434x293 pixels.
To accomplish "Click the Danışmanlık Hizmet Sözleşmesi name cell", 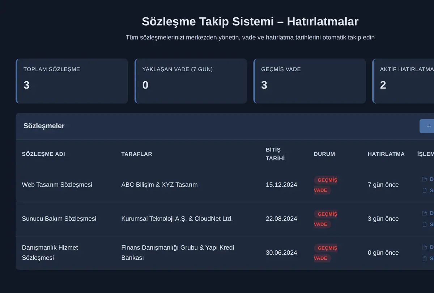I will coord(50,253).
